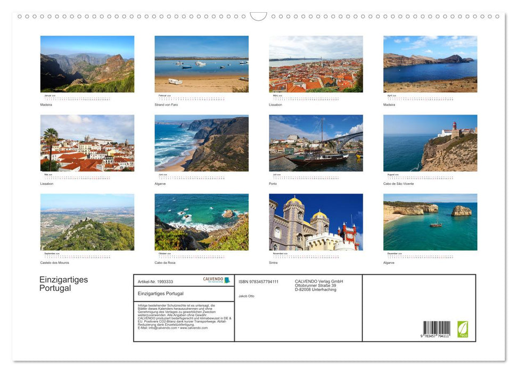The width and height of the screenshot is (517, 373).
Task: Click the Dezember mini-calendar grid
Action: pos(421,255)
